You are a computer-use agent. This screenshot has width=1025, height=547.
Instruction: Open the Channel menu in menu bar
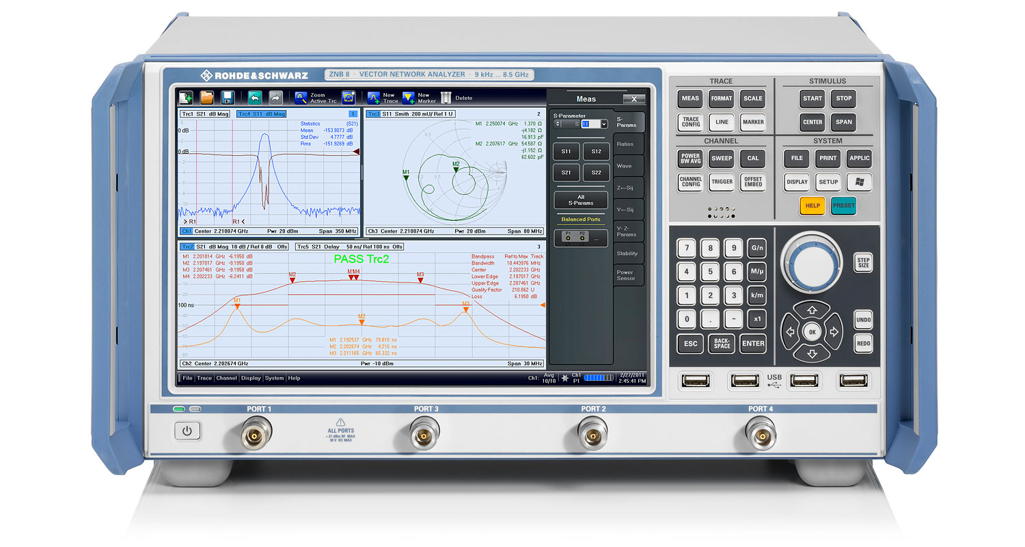point(226,378)
